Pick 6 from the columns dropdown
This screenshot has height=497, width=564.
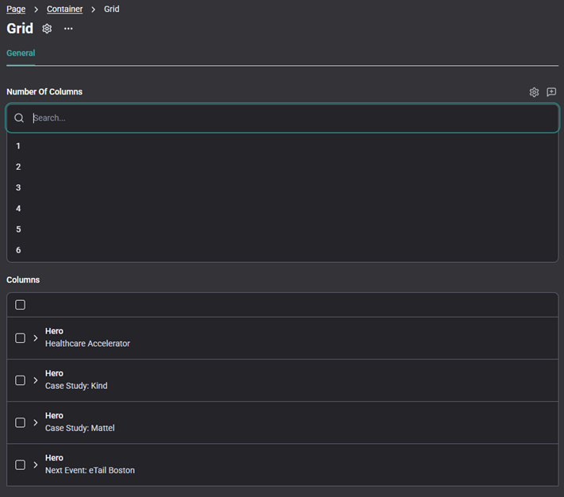click(x=282, y=250)
